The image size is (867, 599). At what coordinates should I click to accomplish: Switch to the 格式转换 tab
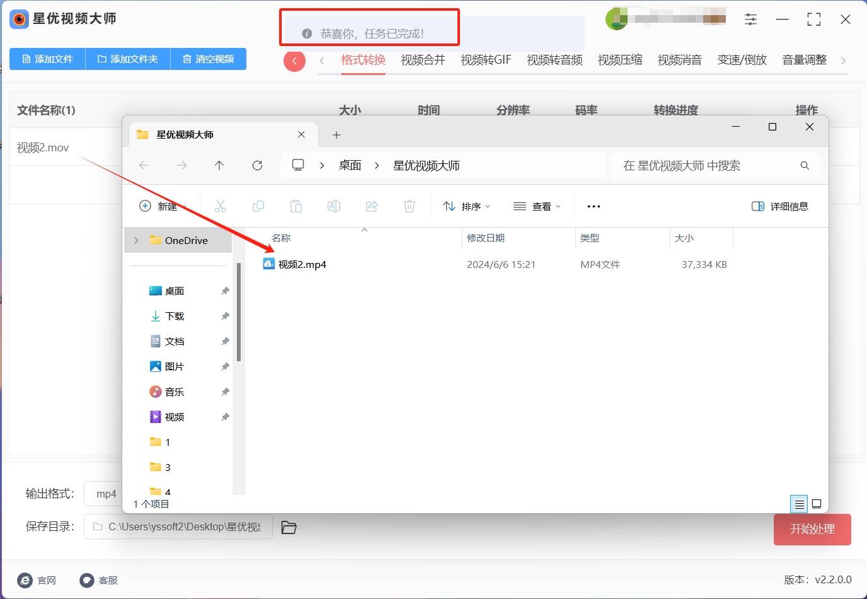(x=363, y=60)
